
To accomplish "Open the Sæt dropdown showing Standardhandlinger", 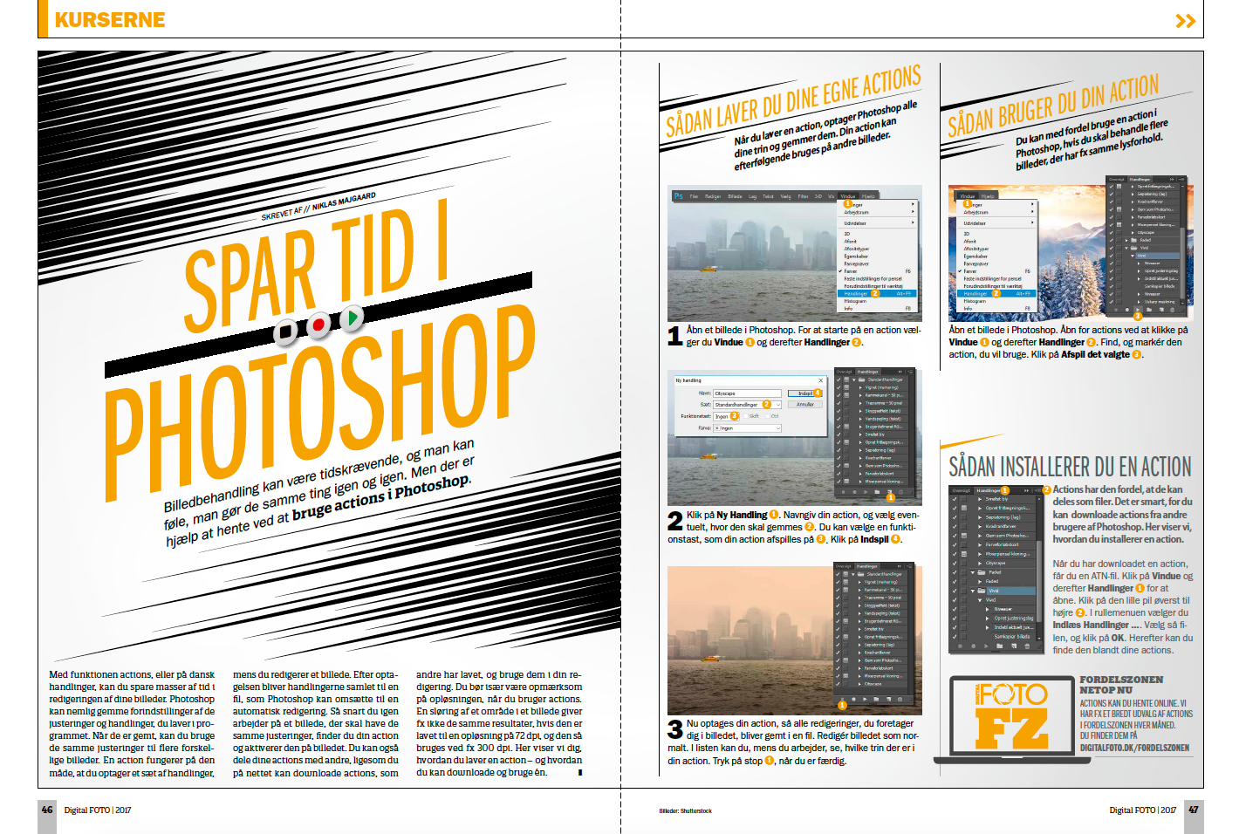I will coord(747,405).
